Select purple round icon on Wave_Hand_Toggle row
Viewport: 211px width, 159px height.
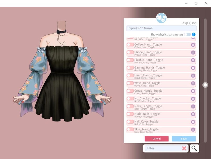193,83
